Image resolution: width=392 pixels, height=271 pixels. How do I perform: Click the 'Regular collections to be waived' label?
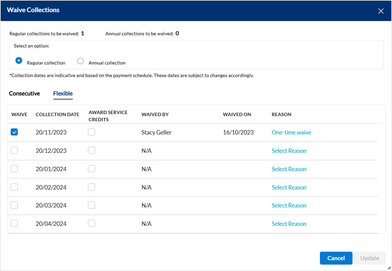coord(44,34)
